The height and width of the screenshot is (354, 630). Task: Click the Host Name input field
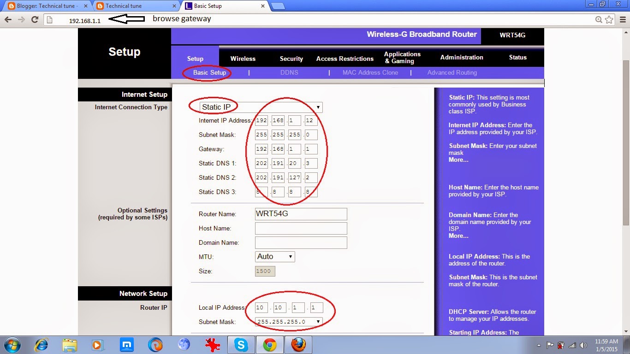(301, 228)
